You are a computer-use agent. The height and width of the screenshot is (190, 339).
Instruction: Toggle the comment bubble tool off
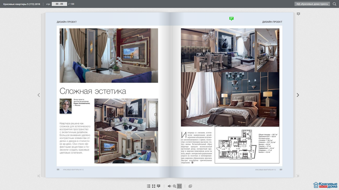point(159,186)
